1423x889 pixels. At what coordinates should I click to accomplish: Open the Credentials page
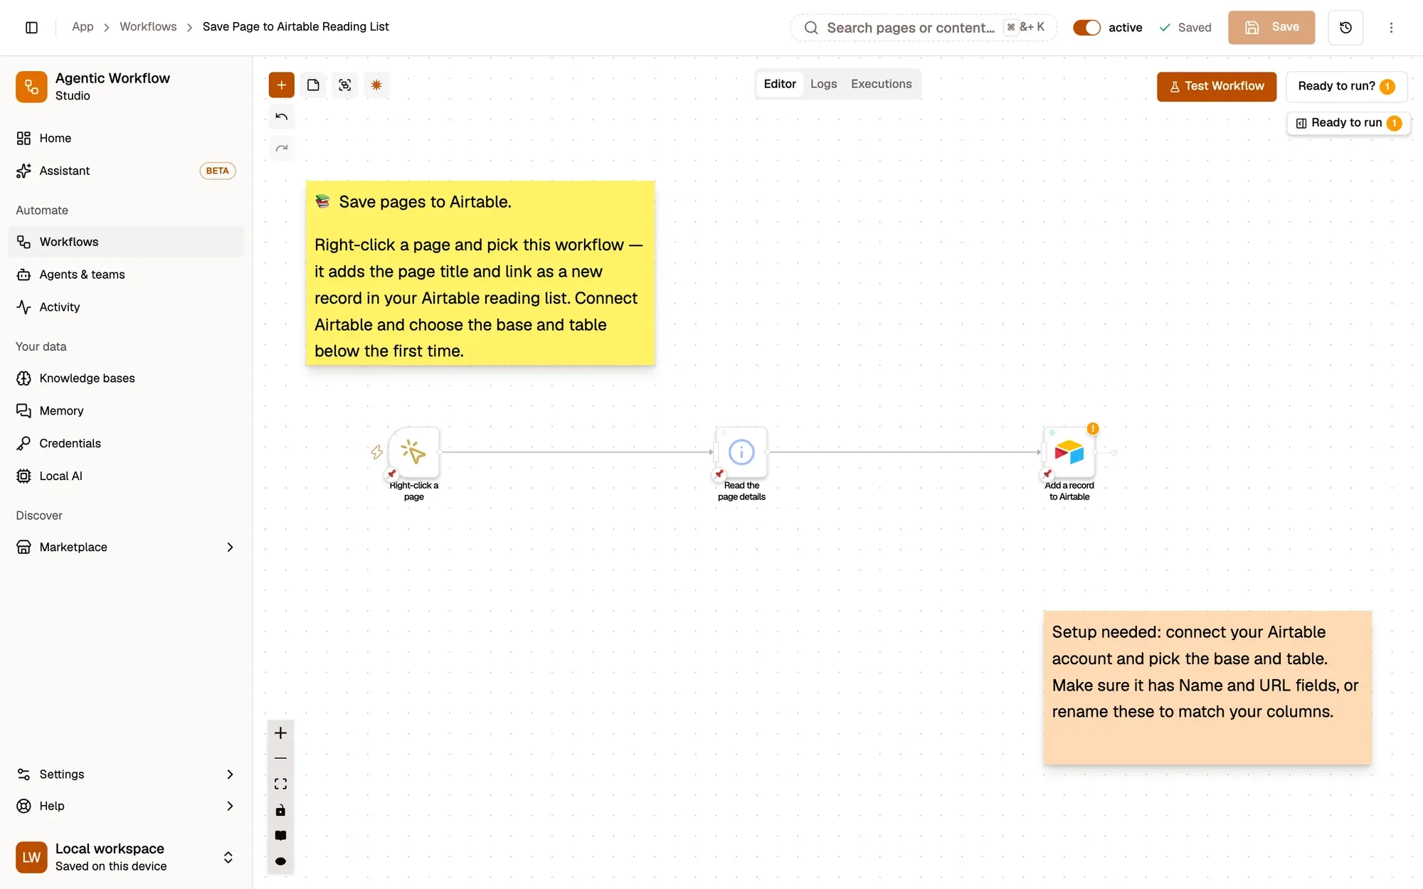[126, 443]
